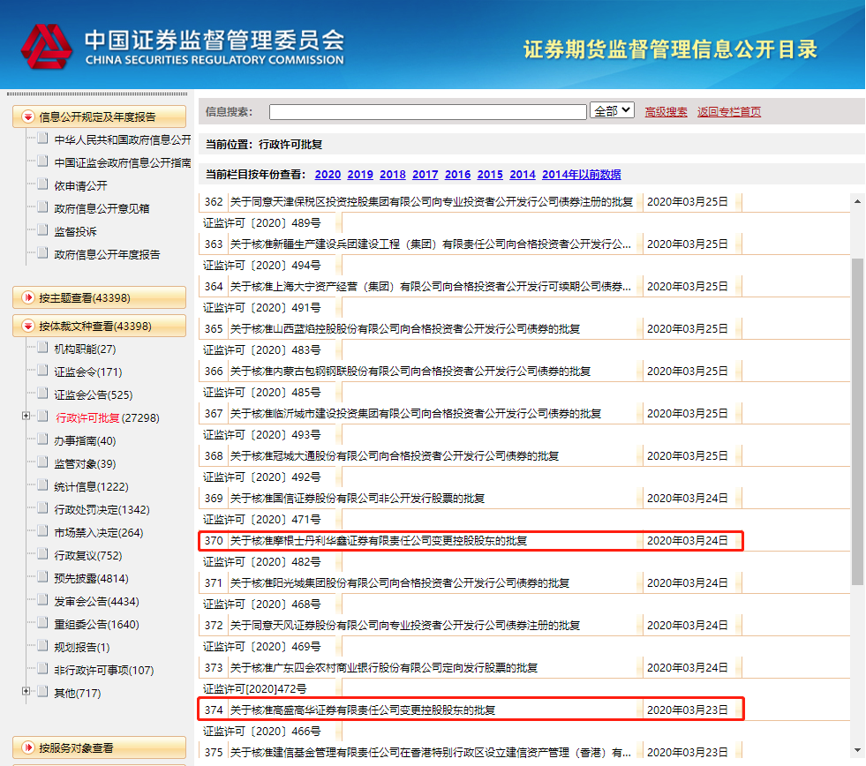Click the CSRC red logo
866x766 pixels.
pyautogui.click(x=47, y=47)
